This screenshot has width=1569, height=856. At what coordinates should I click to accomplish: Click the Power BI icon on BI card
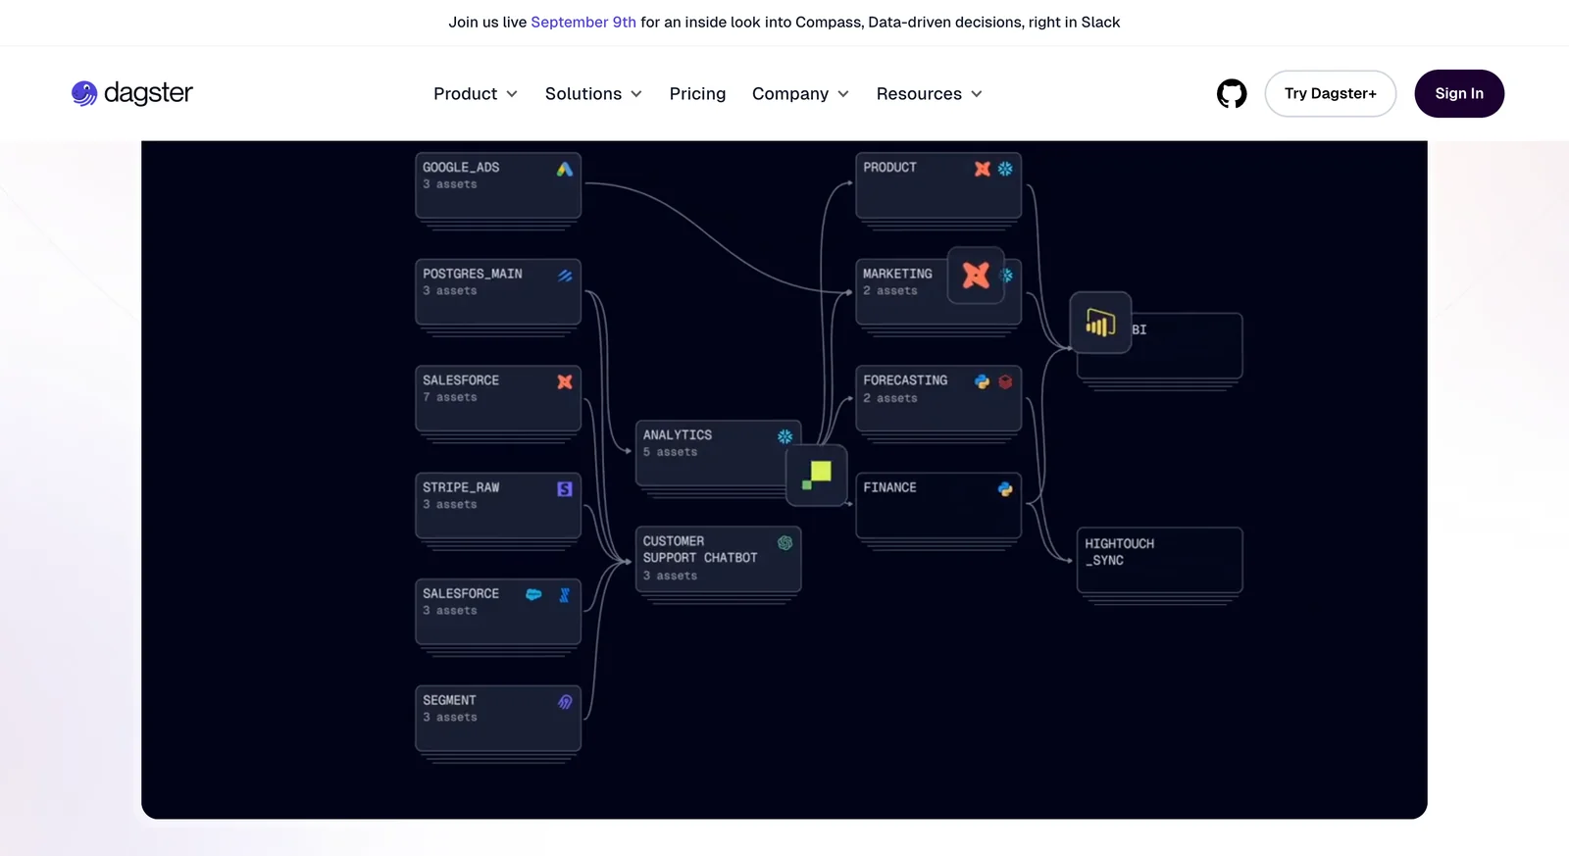(1100, 323)
